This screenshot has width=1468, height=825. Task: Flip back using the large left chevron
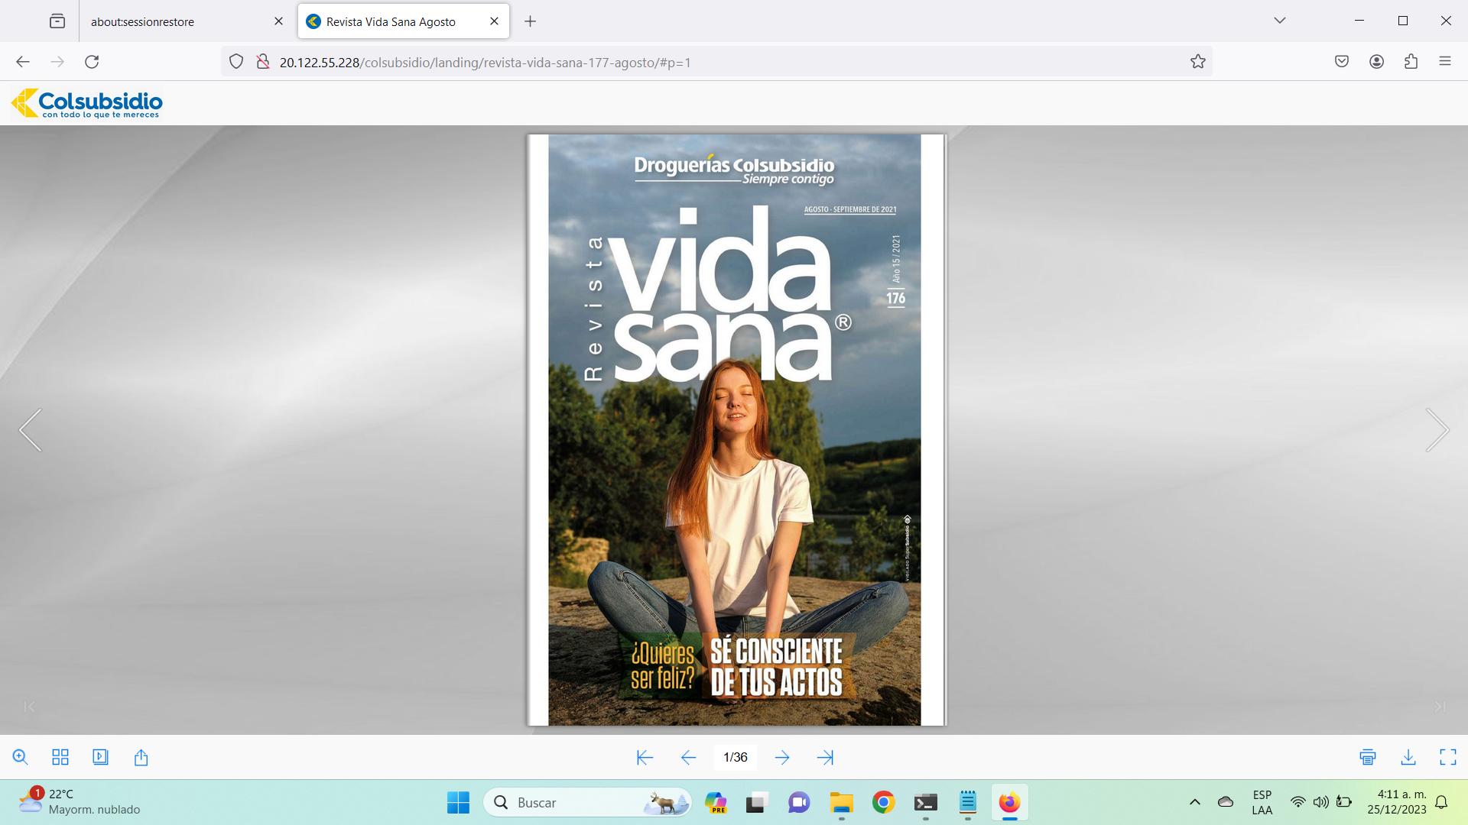click(31, 430)
